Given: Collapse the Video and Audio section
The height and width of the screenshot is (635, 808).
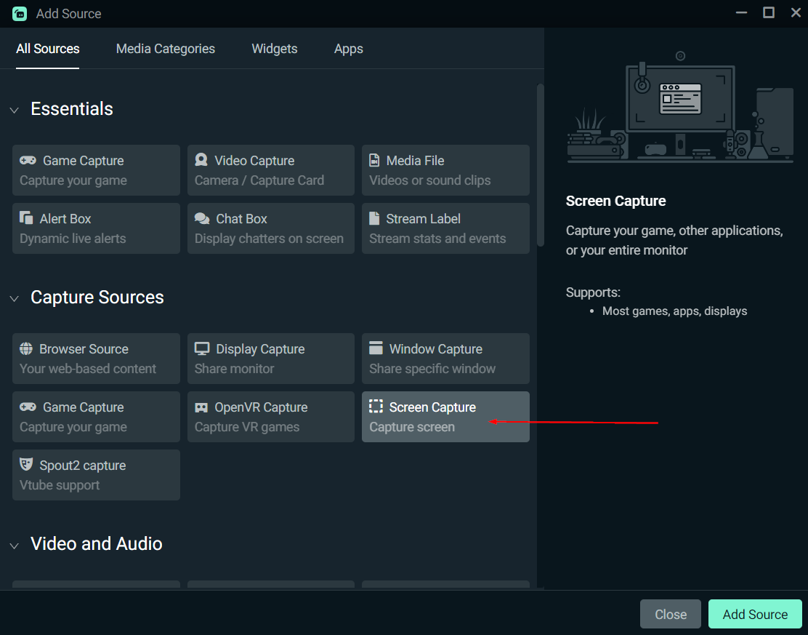Looking at the screenshot, I should (x=14, y=544).
